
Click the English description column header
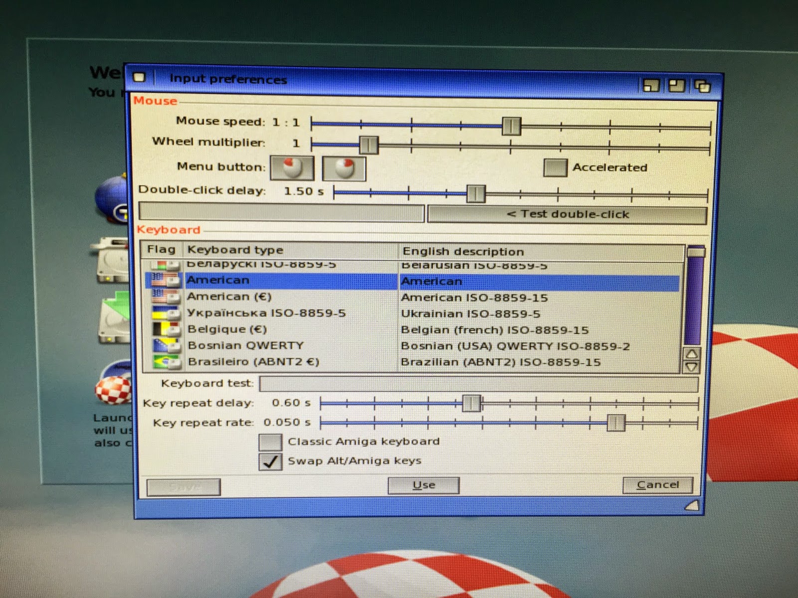[x=541, y=252]
